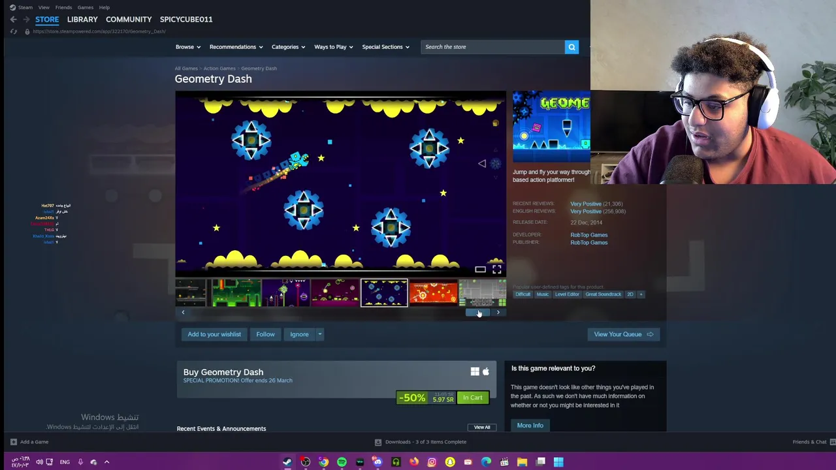Select the green level screenshot thumbnail

click(x=235, y=293)
